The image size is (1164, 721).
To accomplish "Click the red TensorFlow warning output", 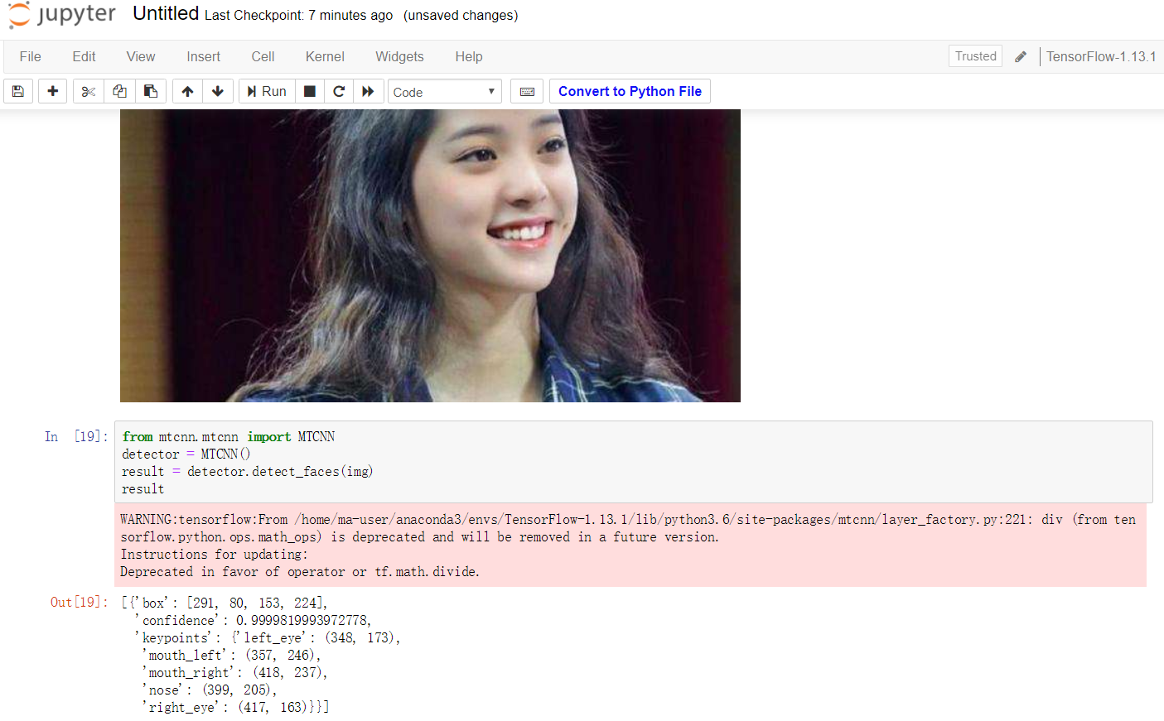I will [630, 545].
